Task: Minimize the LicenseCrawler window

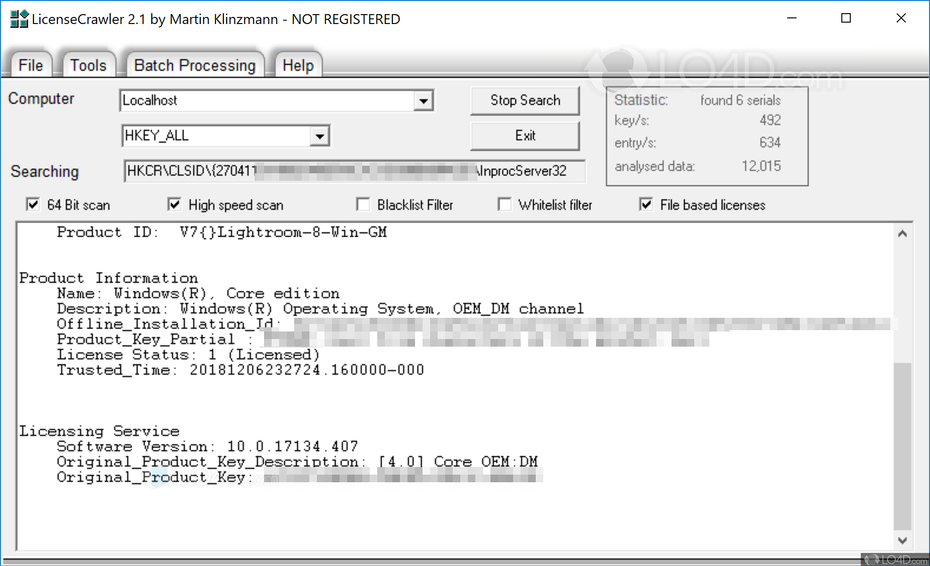Action: coord(792,18)
